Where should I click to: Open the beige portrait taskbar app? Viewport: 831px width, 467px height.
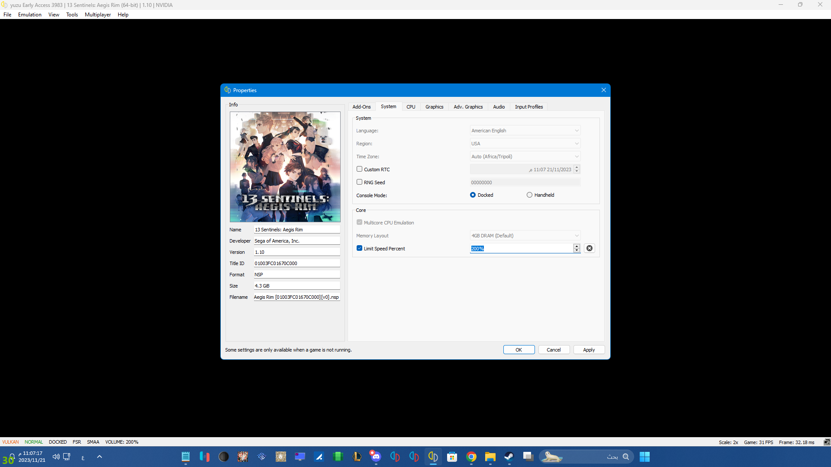pos(281,457)
